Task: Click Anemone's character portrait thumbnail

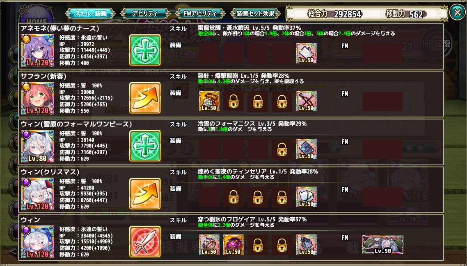Action: [x=37, y=50]
